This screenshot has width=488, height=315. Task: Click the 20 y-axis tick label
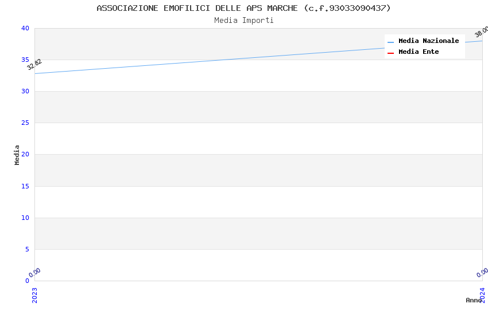coord(25,154)
